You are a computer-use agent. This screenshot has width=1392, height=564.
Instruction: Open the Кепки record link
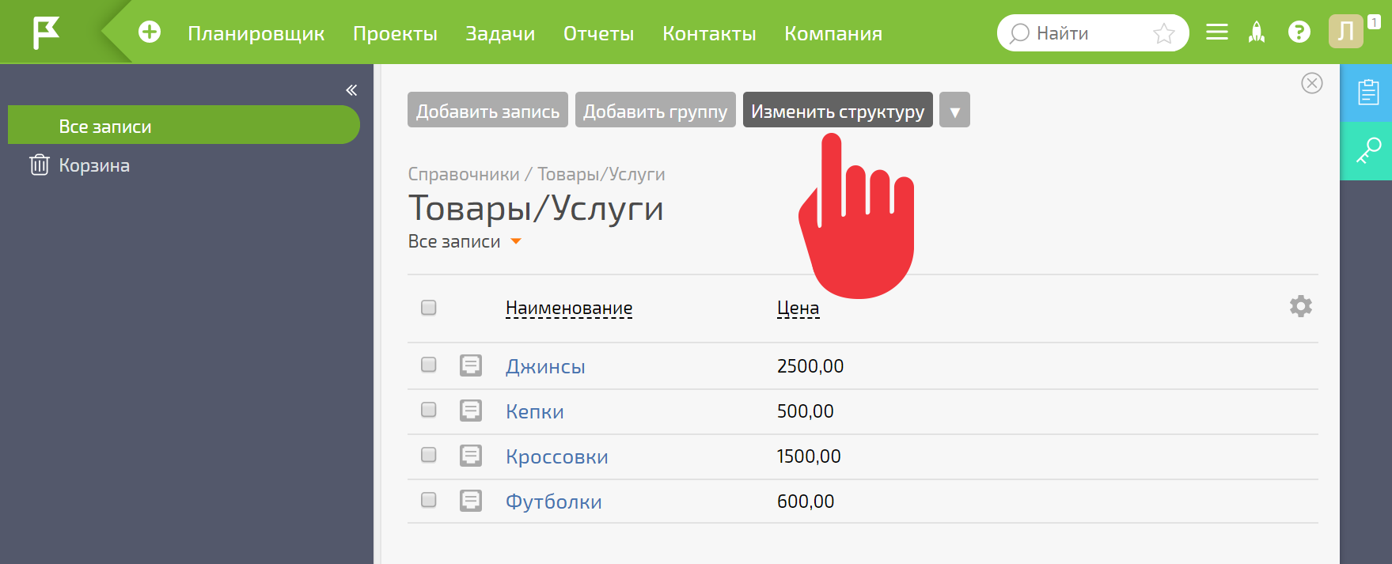coord(535,411)
